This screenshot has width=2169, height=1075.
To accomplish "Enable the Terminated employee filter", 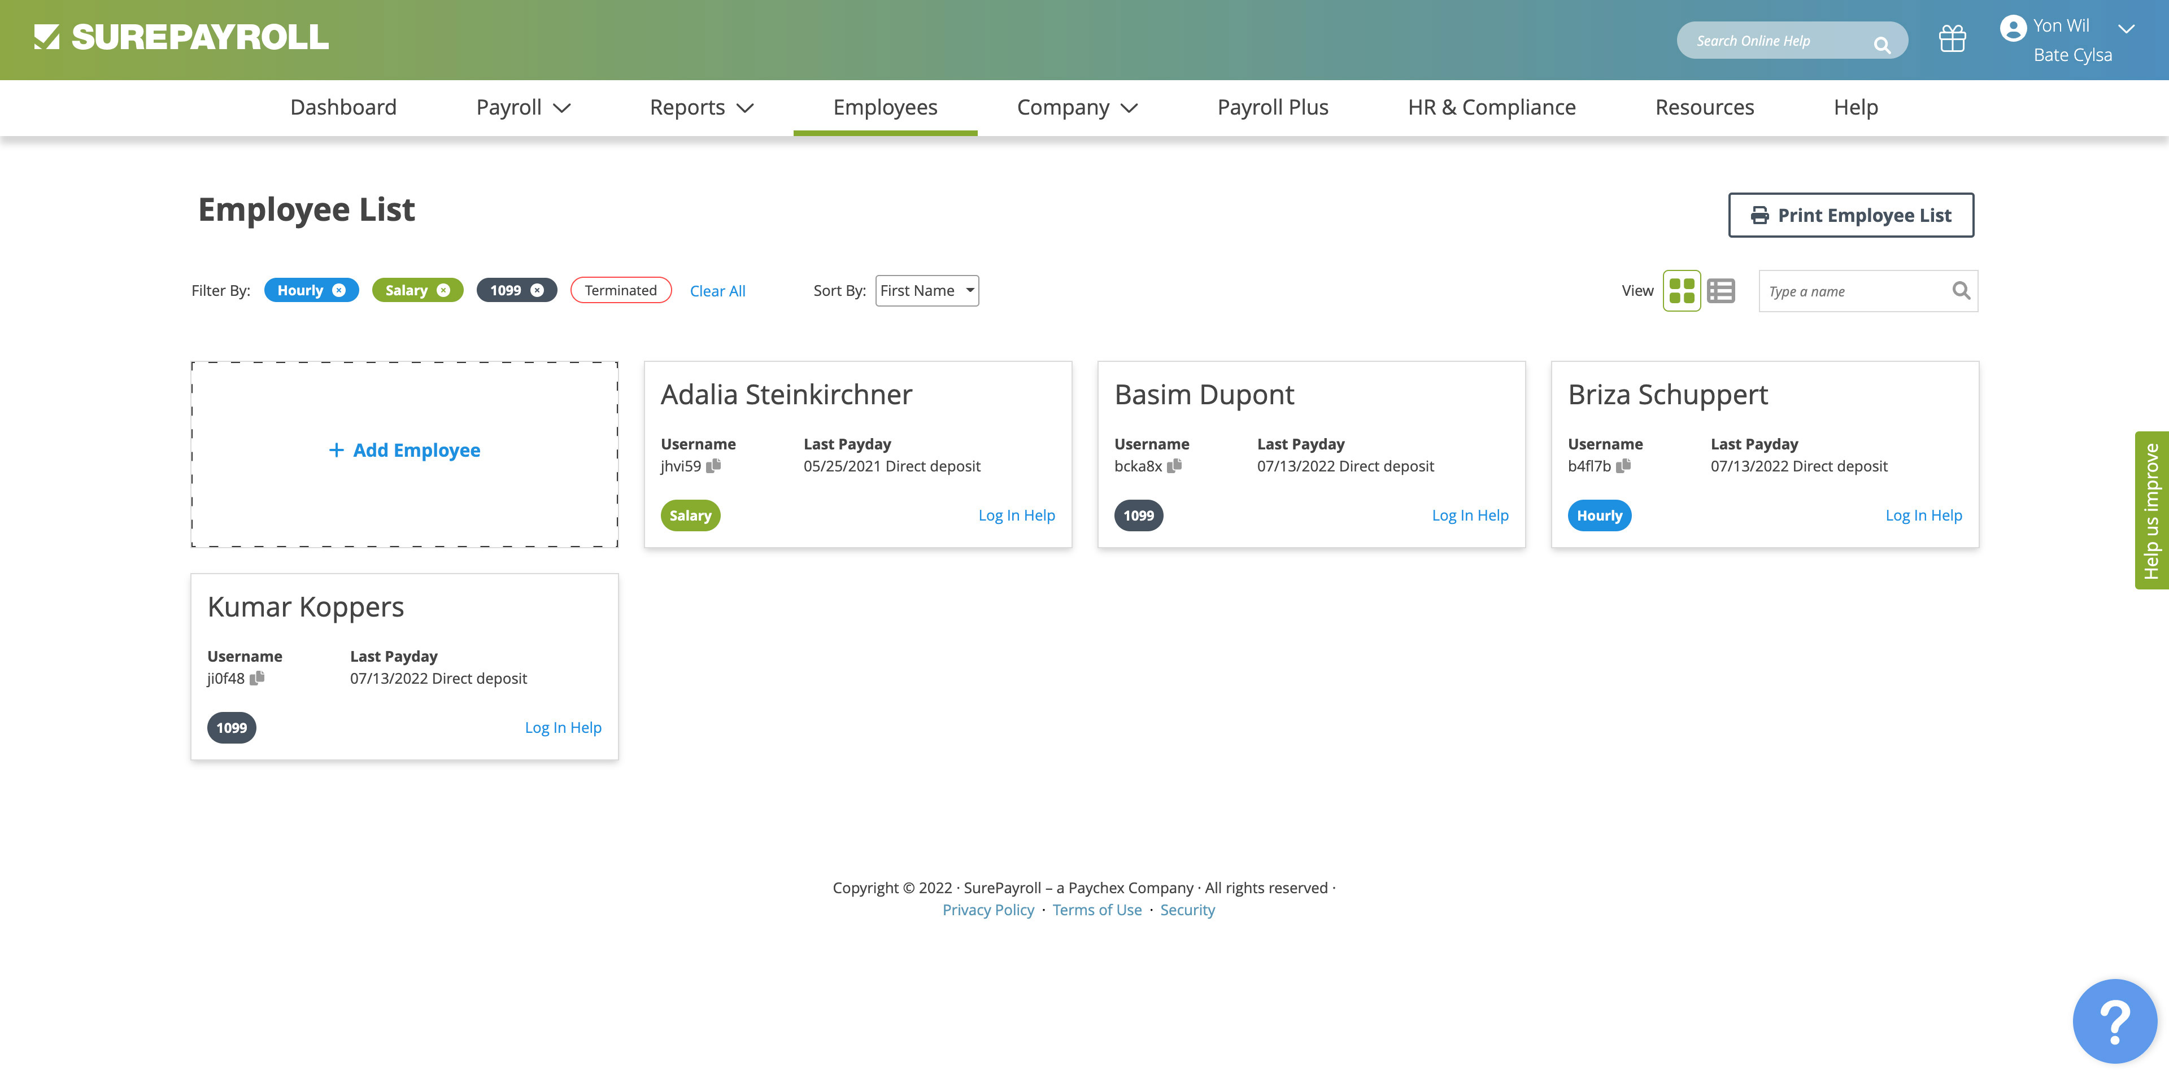I will (x=621, y=290).
